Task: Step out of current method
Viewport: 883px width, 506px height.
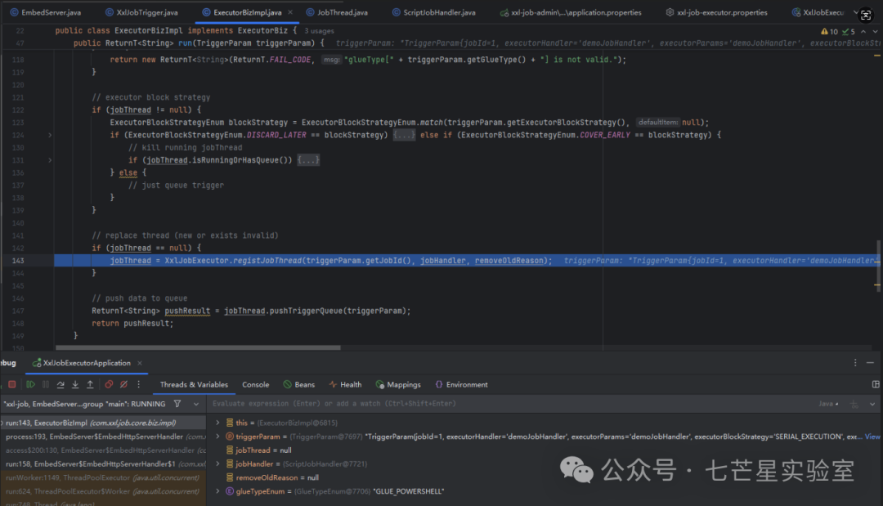Action: tap(90, 384)
